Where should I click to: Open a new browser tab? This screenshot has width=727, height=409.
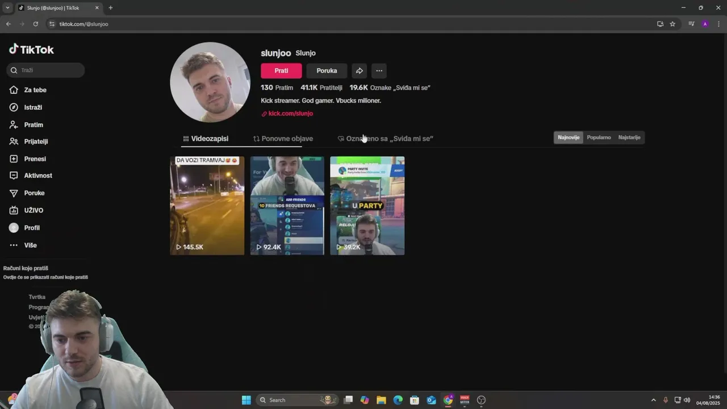click(111, 8)
